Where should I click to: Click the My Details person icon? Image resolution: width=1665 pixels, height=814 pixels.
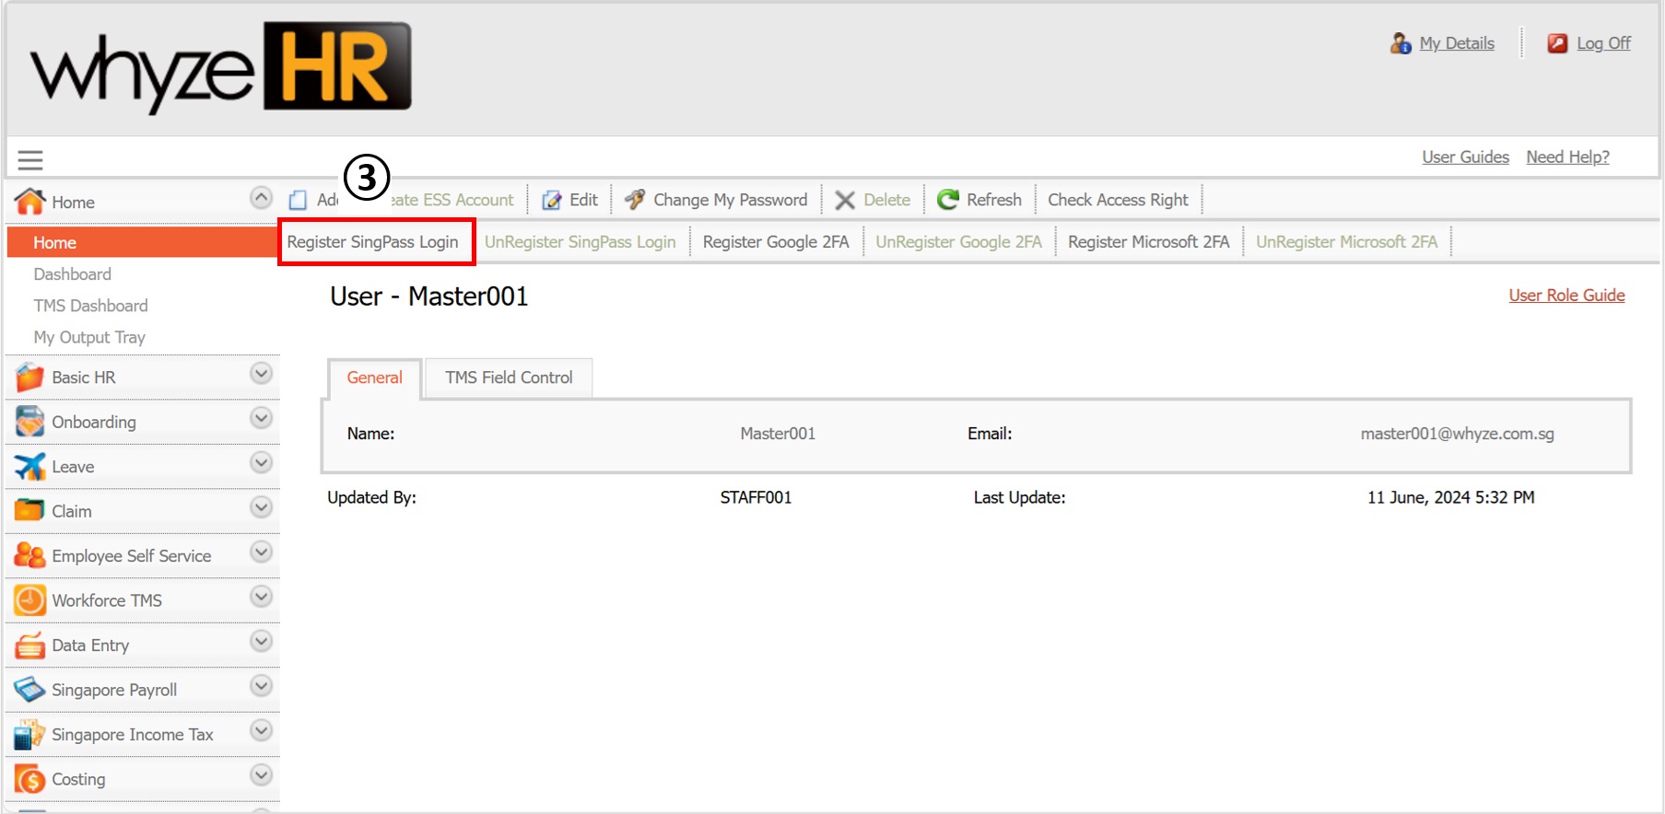1401,43
